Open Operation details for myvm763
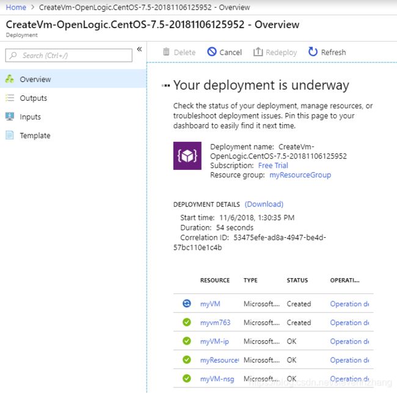 click(x=349, y=322)
